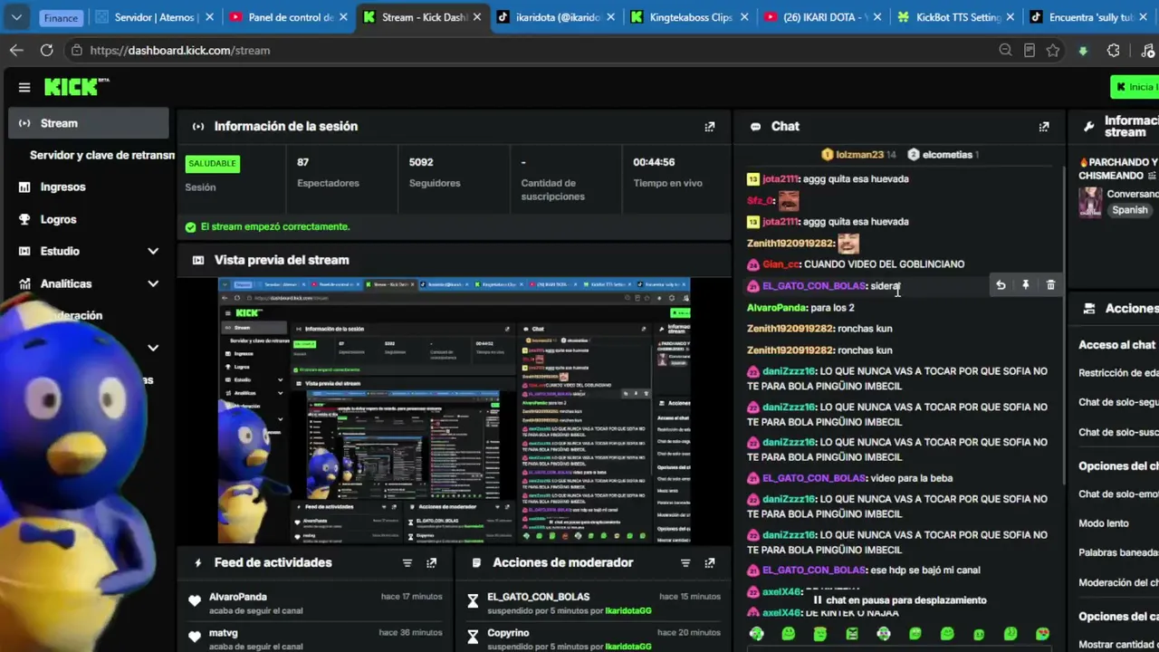This screenshot has width=1159, height=652.
Task: Switch to the Servidor | Aternos browser tab
Action: [x=155, y=17]
